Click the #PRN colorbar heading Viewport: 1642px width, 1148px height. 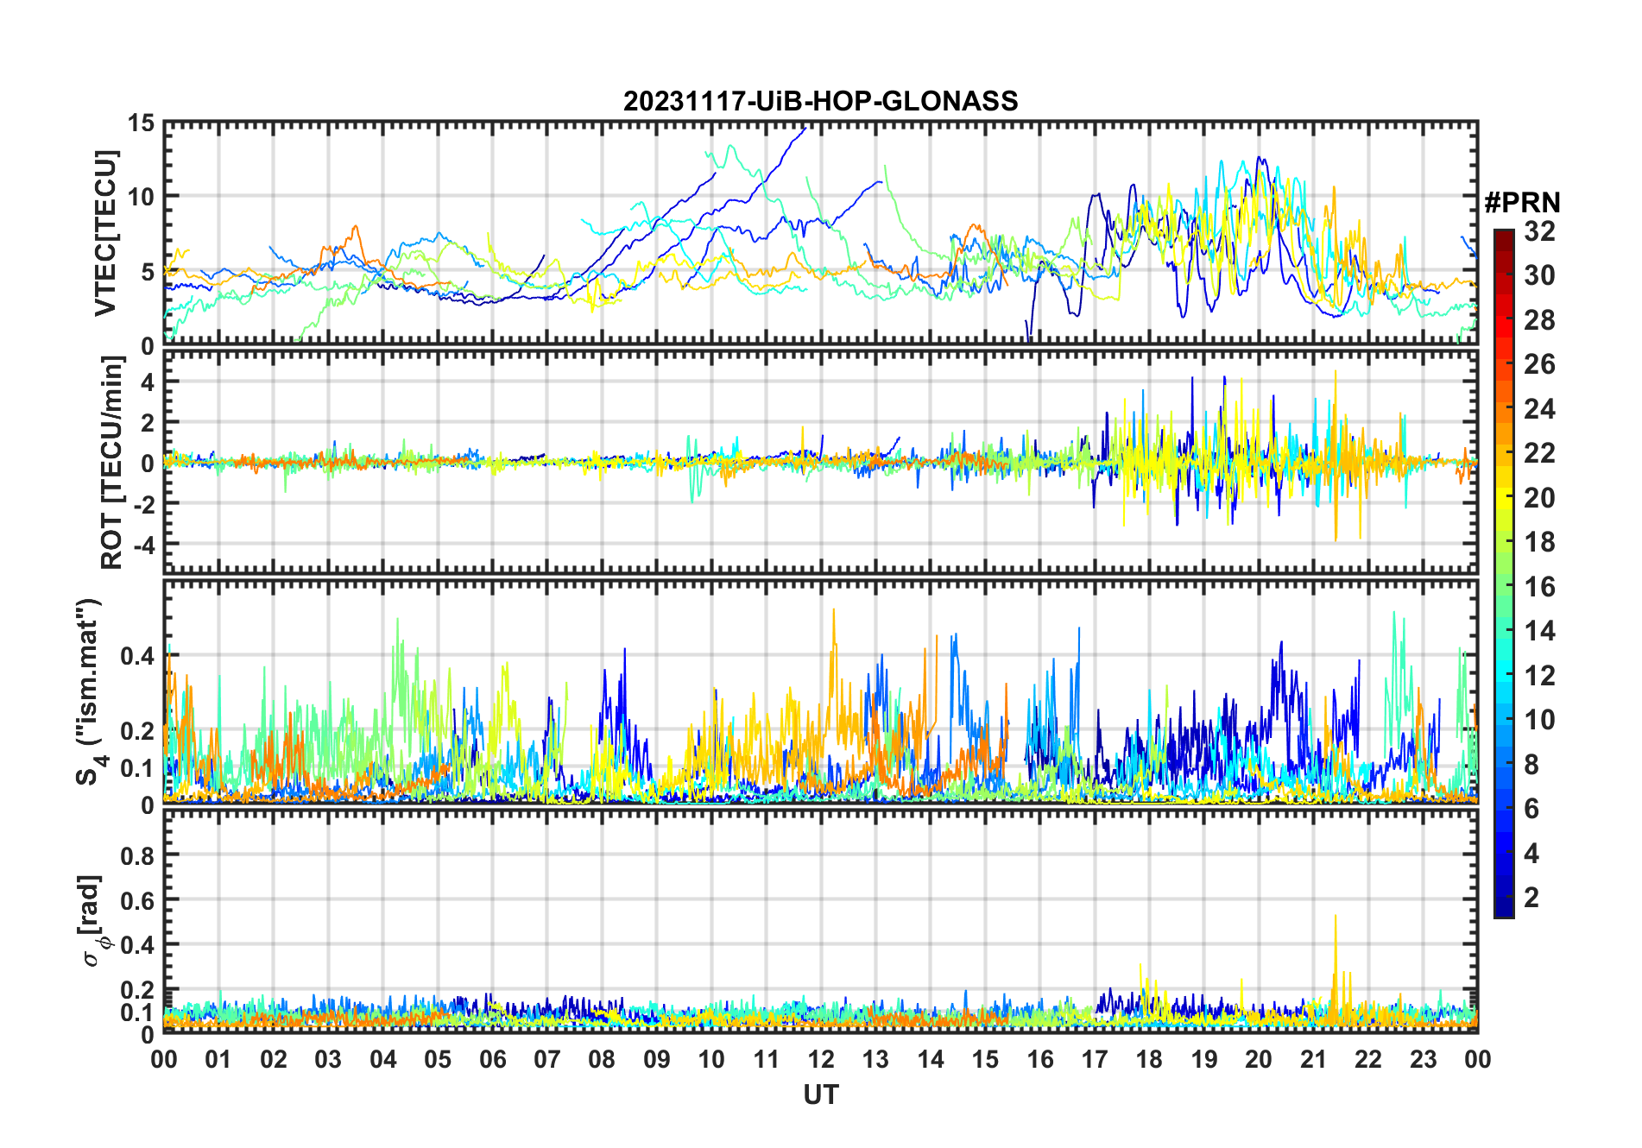coord(1522,203)
